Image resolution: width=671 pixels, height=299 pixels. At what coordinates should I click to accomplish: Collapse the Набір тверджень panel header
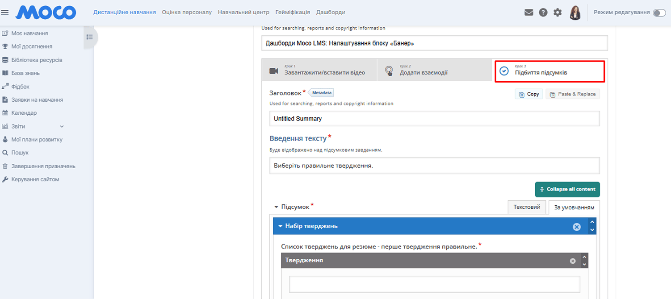[281, 226]
